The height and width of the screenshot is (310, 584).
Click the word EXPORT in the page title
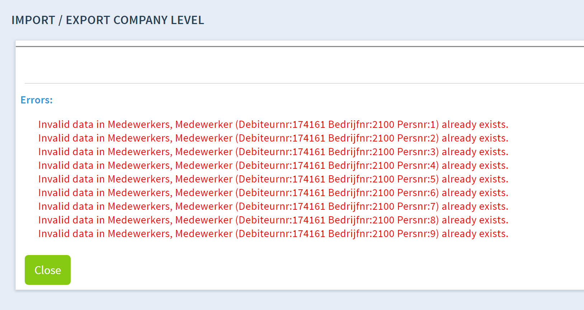click(88, 20)
